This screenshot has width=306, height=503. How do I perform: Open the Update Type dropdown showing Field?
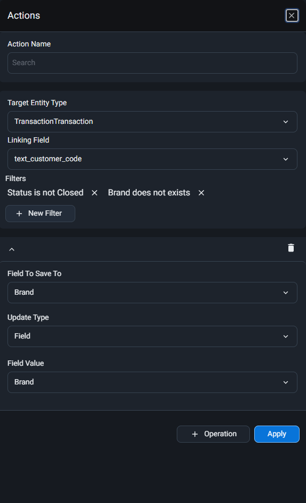pyautogui.click(x=152, y=336)
